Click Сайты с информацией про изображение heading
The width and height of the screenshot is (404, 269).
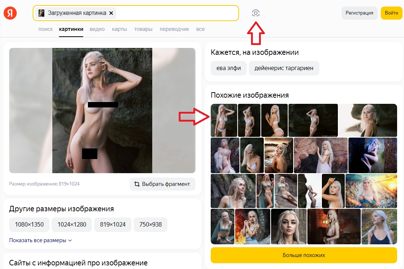[78, 263]
